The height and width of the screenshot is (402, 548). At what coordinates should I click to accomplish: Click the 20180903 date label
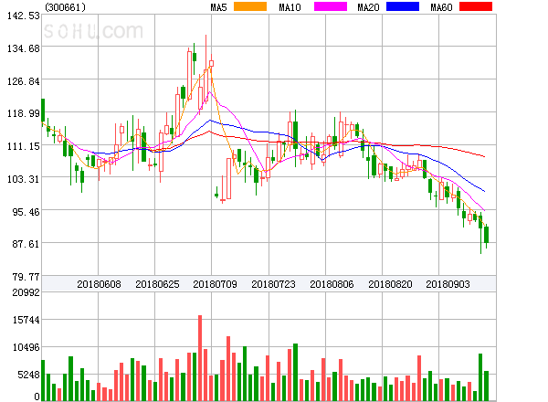click(x=449, y=285)
